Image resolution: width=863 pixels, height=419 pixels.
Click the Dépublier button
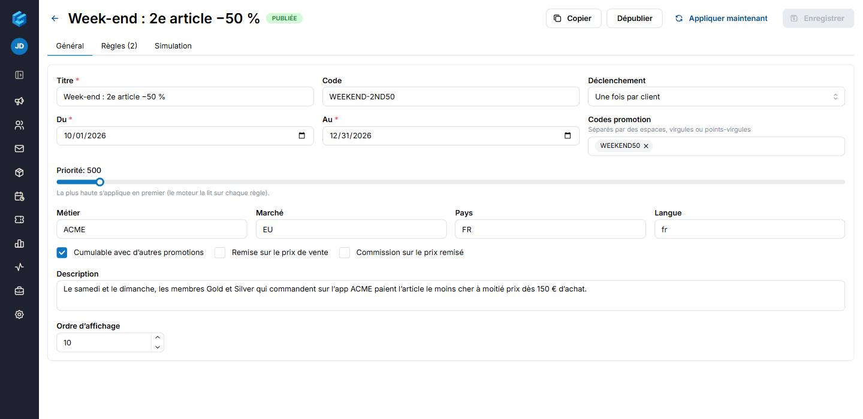[635, 19]
